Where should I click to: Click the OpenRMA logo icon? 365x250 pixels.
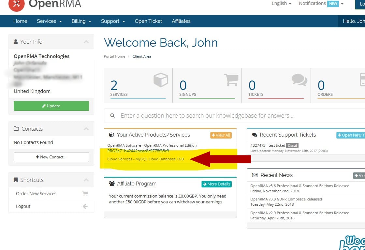(x=16, y=4)
